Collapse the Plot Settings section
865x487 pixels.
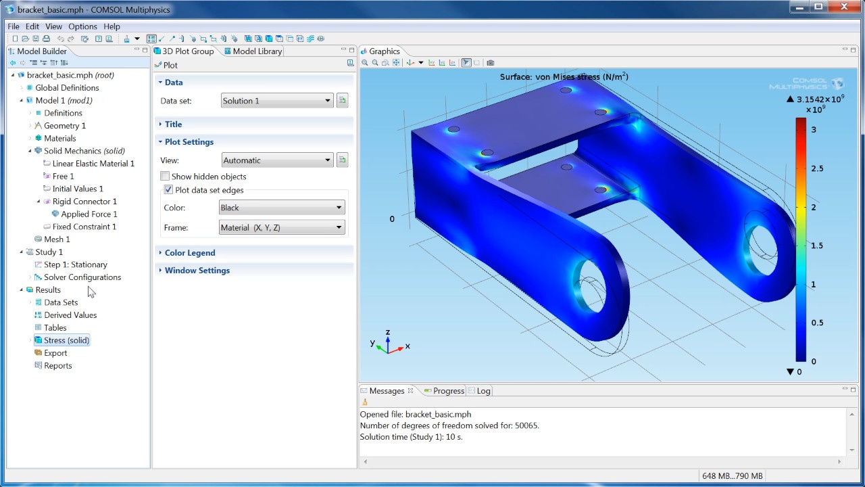(x=189, y=141)
